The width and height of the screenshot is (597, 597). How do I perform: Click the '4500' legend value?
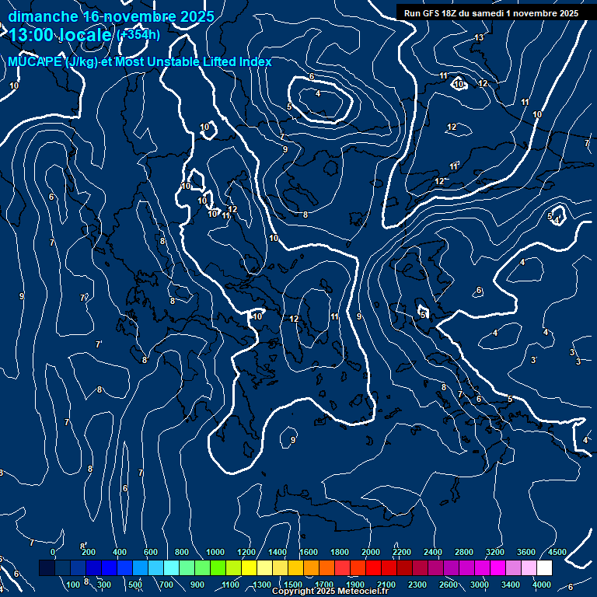(x=557, y=552)
